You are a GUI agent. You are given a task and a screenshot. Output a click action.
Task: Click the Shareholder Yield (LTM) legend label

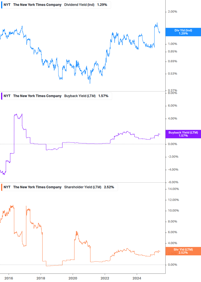click(83, 187)
